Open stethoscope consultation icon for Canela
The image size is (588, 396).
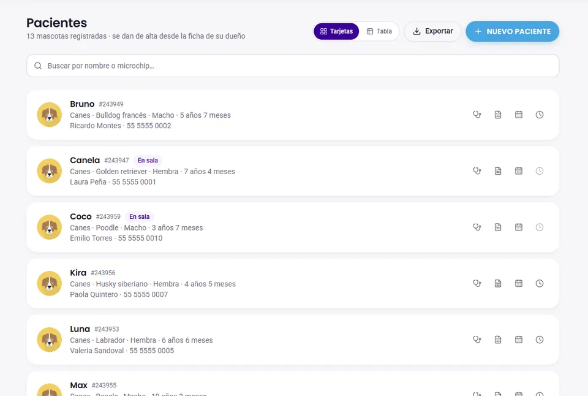(477, 171)
